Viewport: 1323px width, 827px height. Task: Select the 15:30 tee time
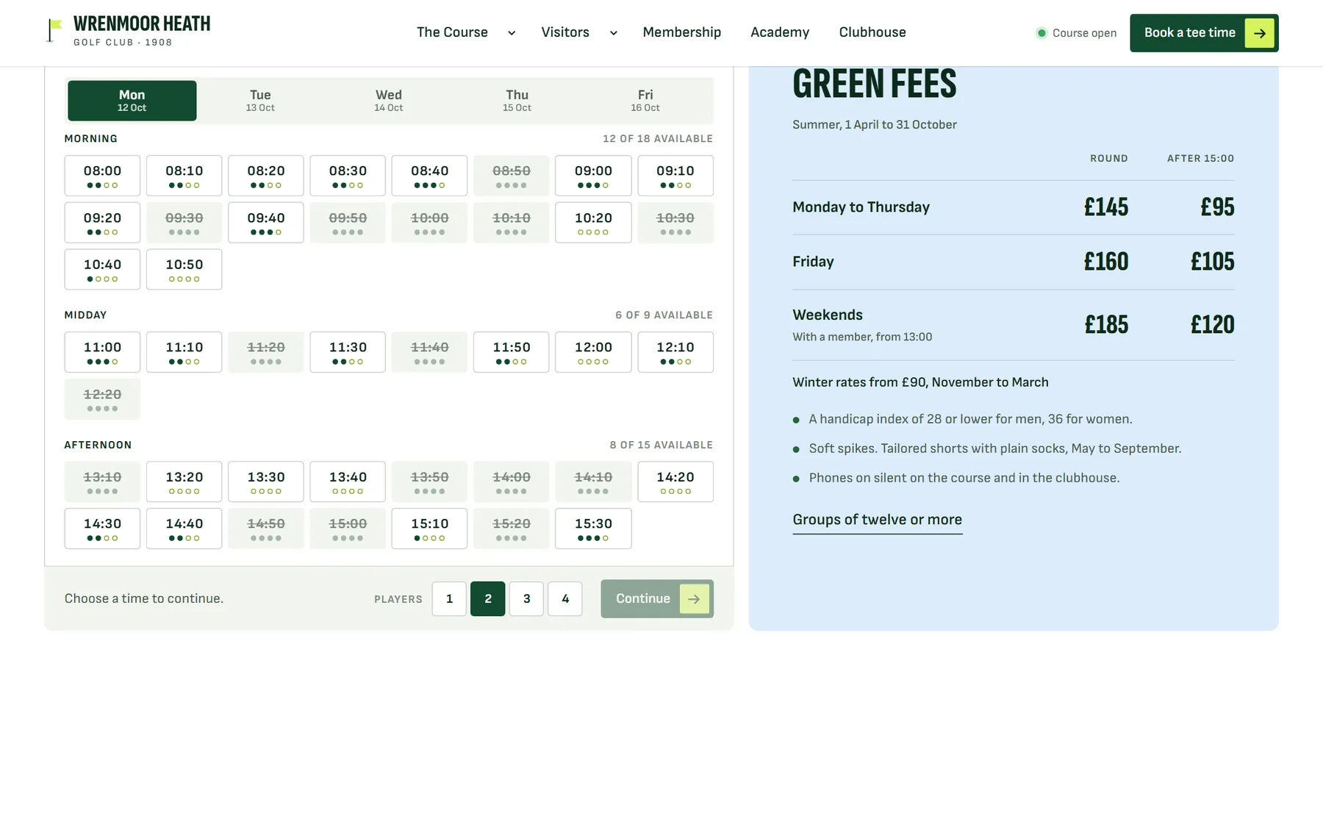tap(593, 529)
